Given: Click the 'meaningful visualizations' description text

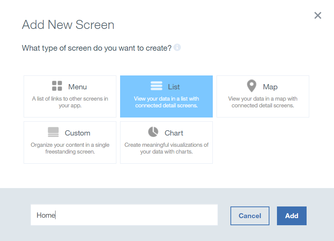Looking at the screenshot, I should pyautogui.click(x=166, y=148).
